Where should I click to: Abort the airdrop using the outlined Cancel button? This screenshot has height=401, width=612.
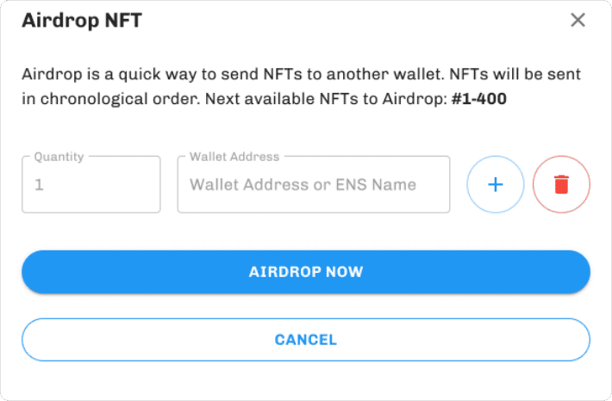(x=306, y=340)
